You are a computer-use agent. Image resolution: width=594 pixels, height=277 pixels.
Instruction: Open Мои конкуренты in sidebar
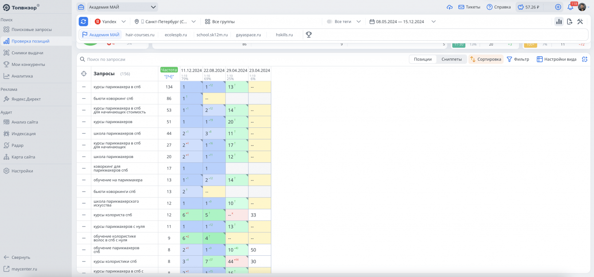point(35,64)
